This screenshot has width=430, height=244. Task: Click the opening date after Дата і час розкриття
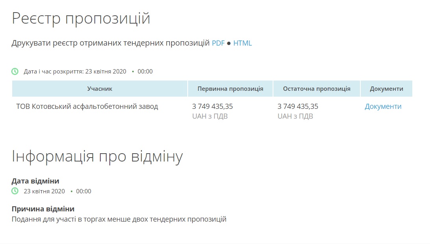point(105,72)
